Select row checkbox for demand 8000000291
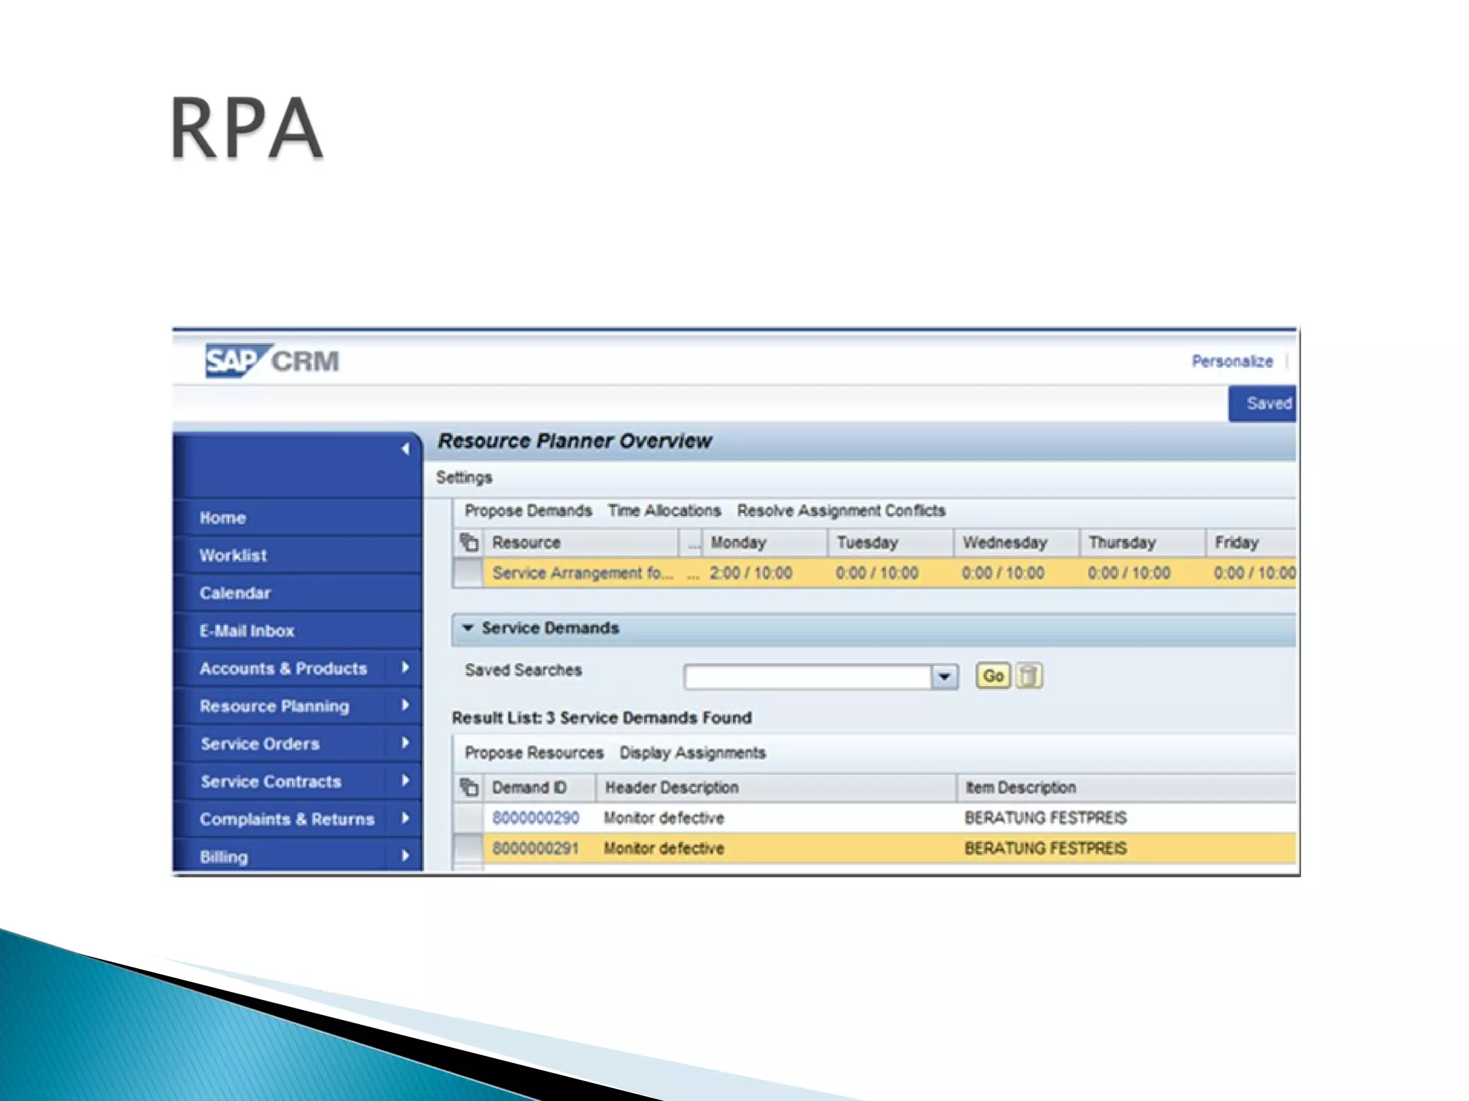Viewport: 1469px width, 1101px height. [468, 848]
